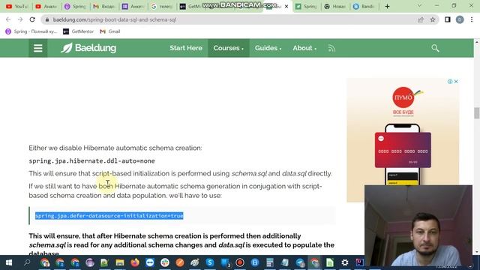Open the RSS feed icon
Screen dimensions: 480x270
(331, 48)
